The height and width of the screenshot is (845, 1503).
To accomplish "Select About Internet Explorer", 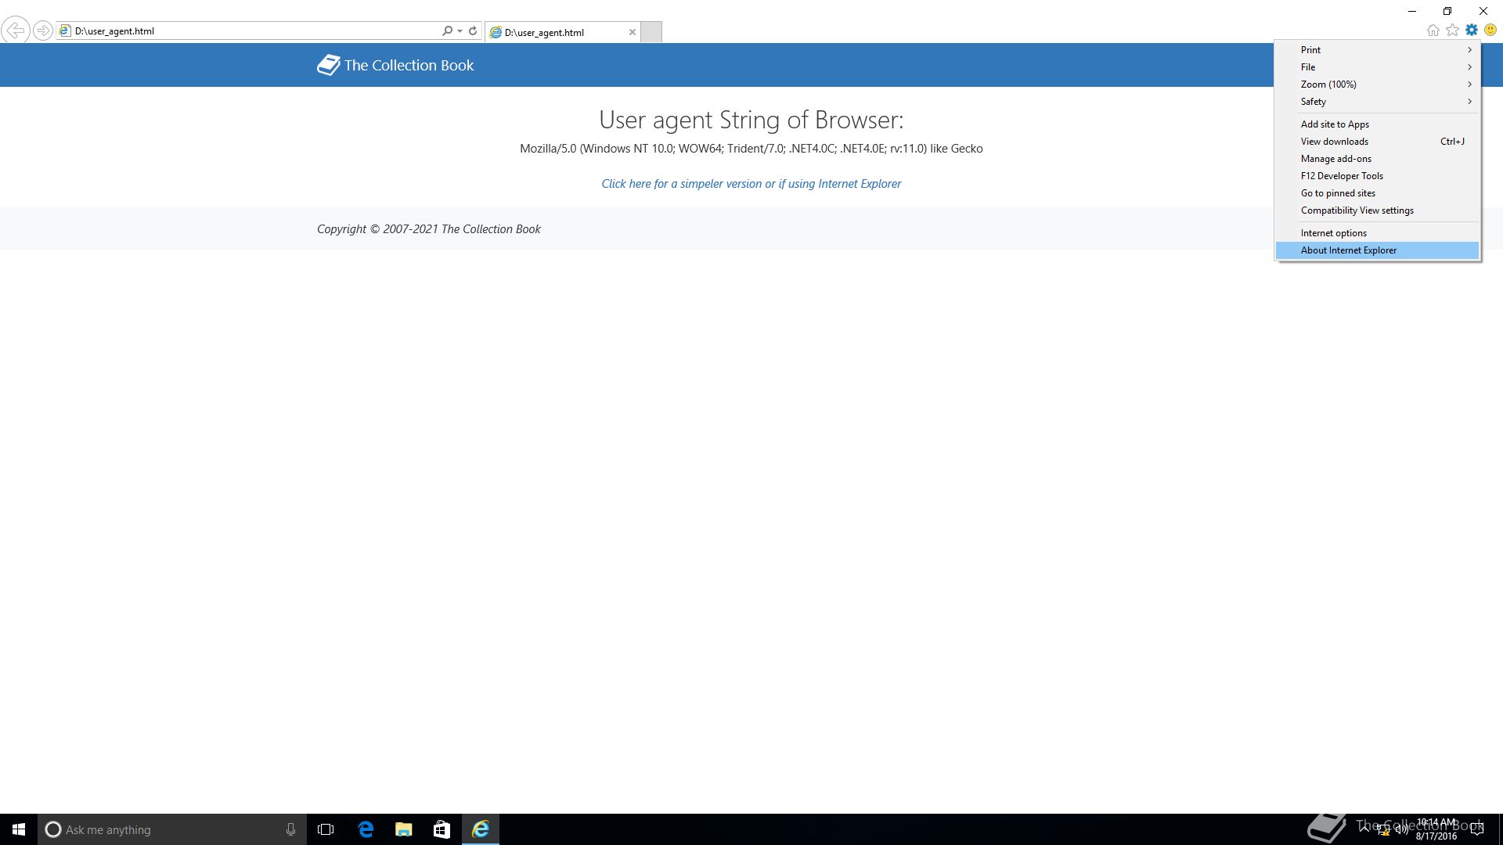I will (x=1378, y=250).
